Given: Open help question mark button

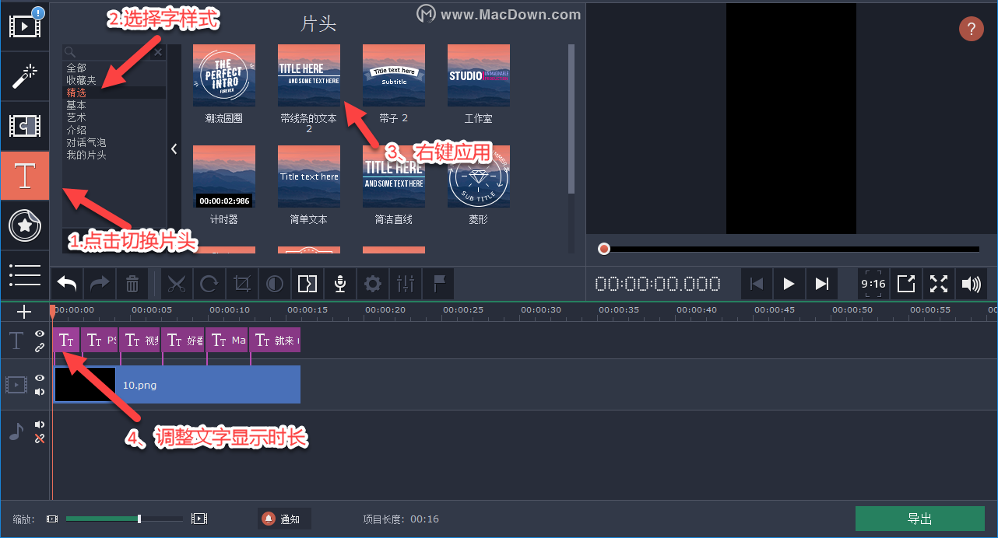Looking at the screenshot, I should 971,30.
